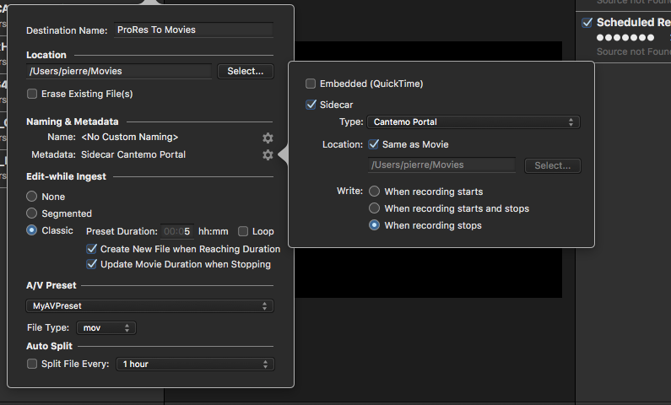Toggle the Sidecar checkbox
The image size is (671, 405).
(x=311, y=105)
